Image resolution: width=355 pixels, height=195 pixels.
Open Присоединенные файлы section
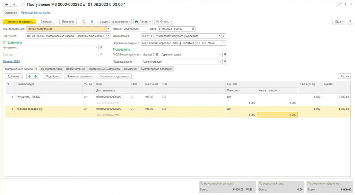[x=36, y=13]
